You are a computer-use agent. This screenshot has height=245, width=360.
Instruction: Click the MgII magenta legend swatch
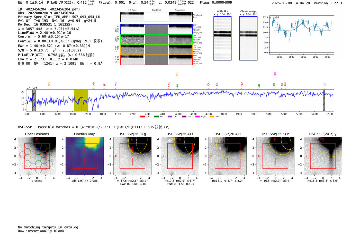[197, 116]
